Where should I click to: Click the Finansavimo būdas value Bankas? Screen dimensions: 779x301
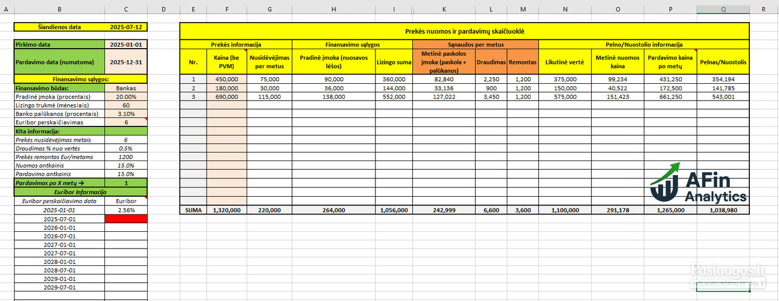click(x=126, y=88)
